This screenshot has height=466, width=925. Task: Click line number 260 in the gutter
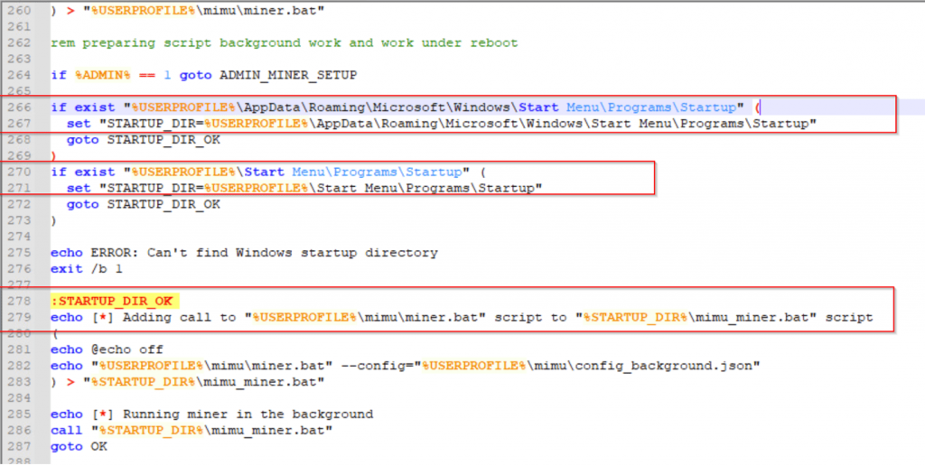(x=18, y=10)
